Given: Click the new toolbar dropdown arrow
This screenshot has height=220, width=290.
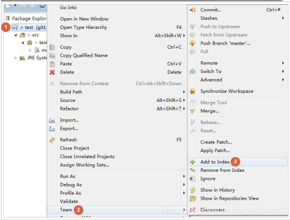Looking at the screenshot, I should click(15, 6).
